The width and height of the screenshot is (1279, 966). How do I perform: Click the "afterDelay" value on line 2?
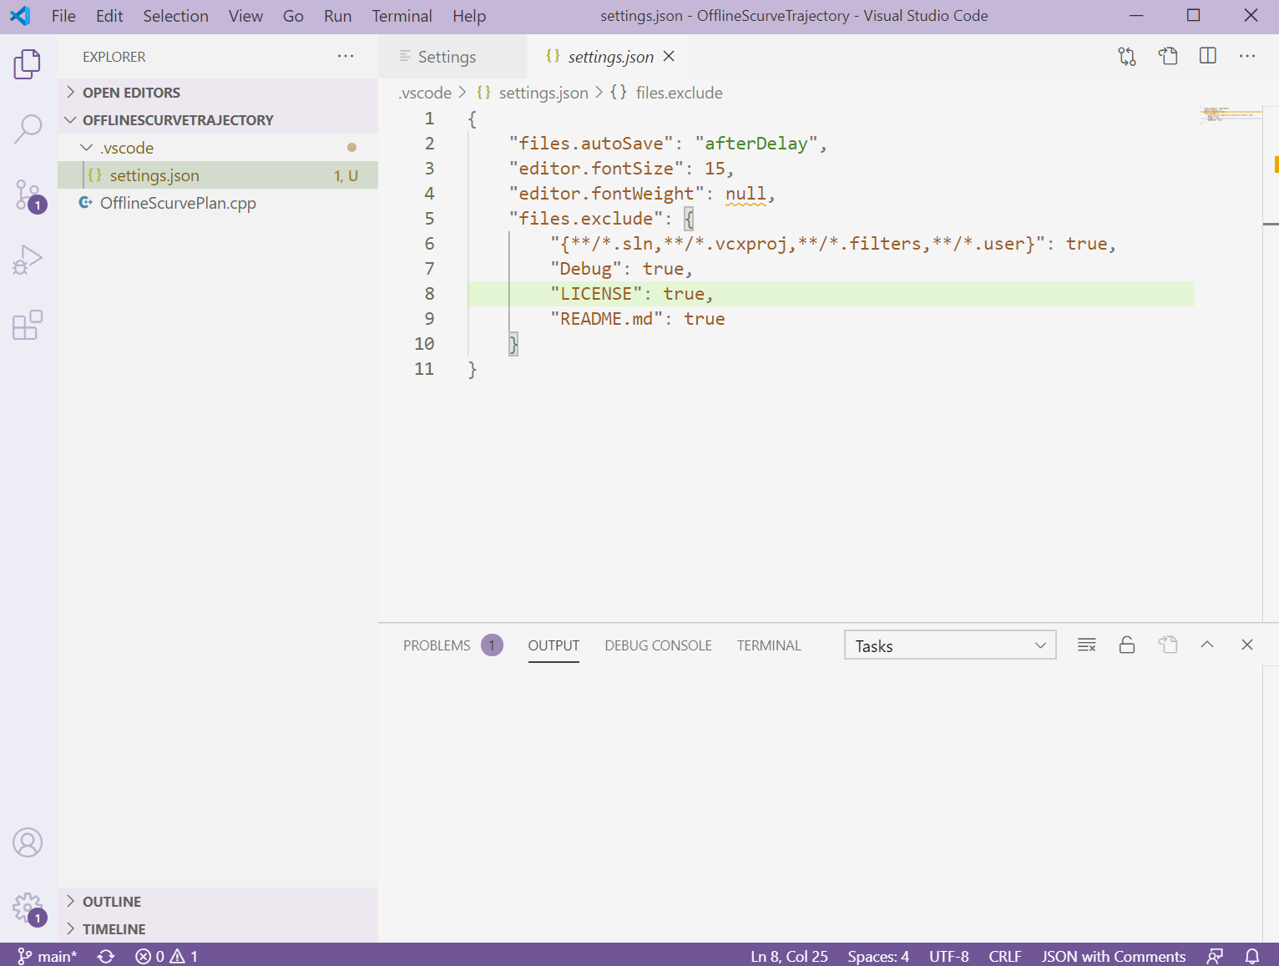pos(756,144)
